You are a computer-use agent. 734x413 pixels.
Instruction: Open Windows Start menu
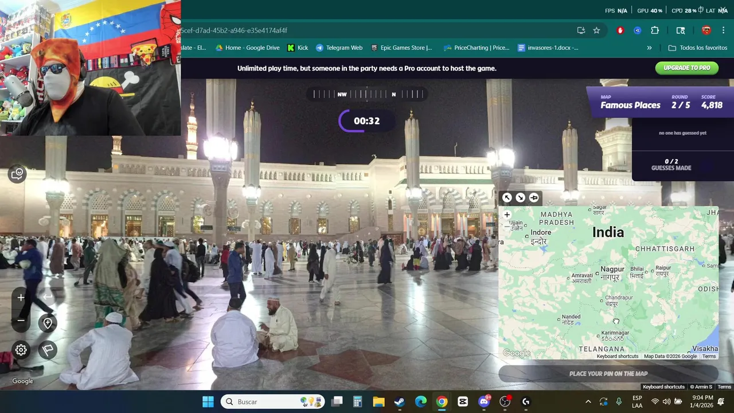[x=208, y=402]
